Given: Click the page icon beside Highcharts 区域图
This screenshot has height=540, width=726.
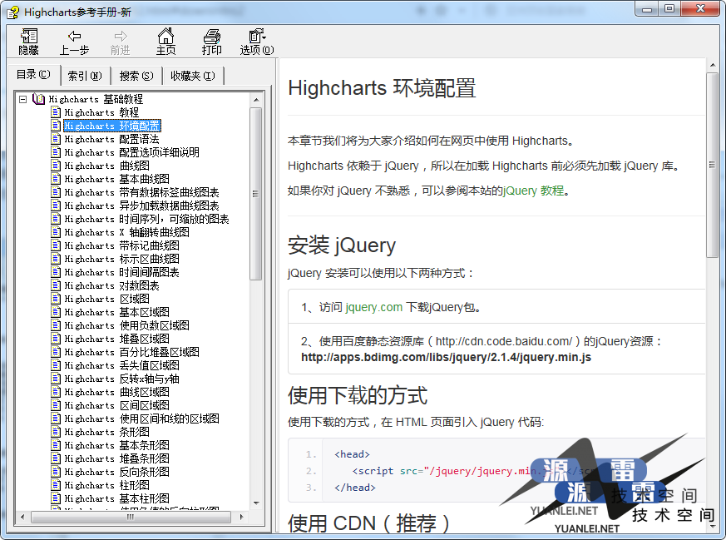Looking at the screenshot, I should pyautogui.click(x=56, y=299).
